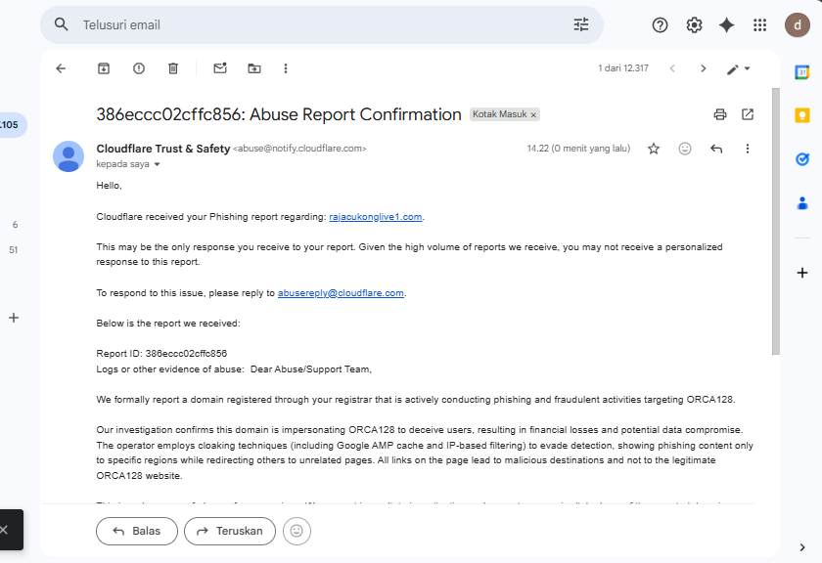
Task: Click the '1 dari 12.317' counter
Action: [x=623, y=68]
